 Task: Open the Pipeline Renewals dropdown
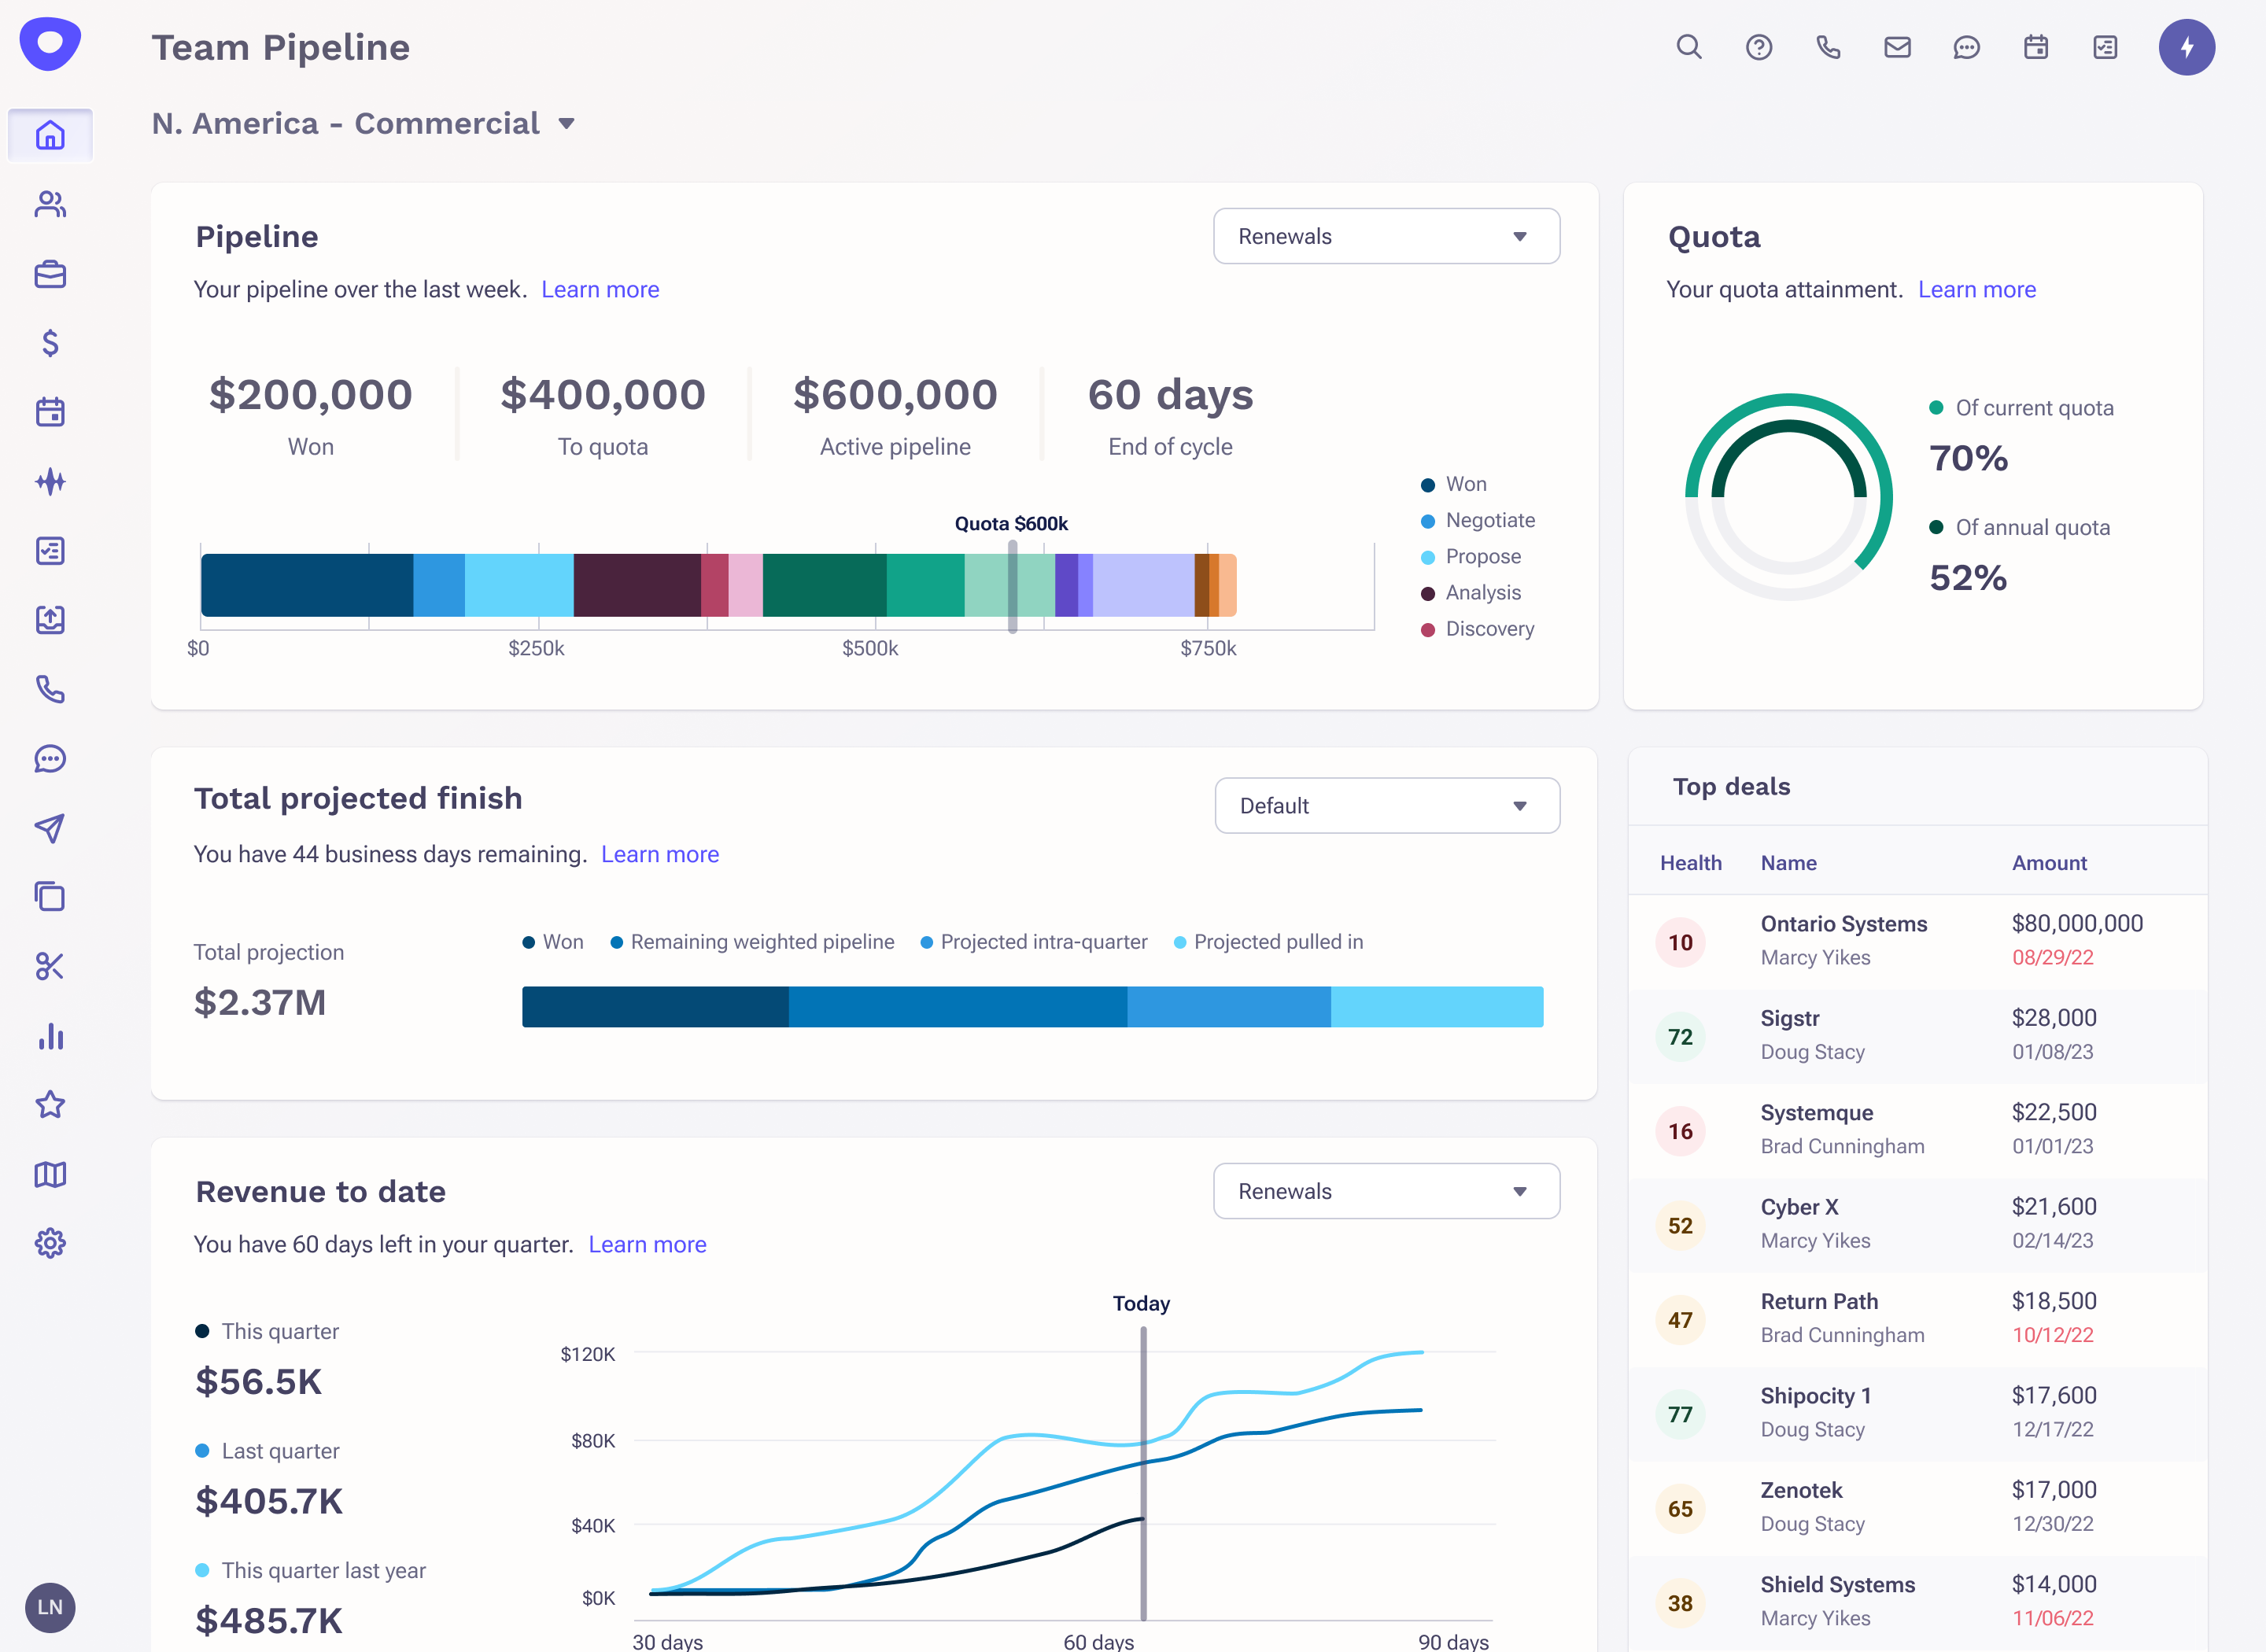(1385, 236)
